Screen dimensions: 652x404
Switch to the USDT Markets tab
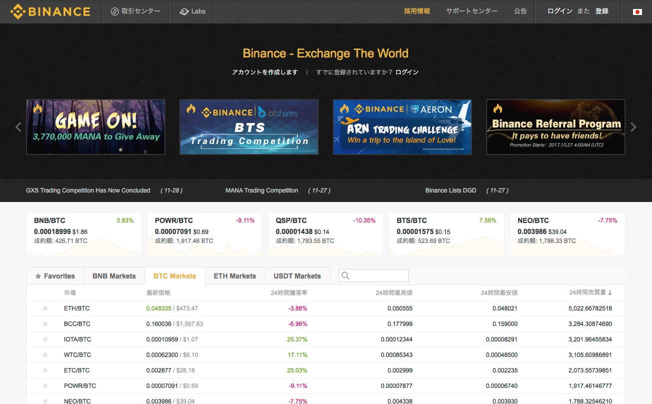[297, 276]
